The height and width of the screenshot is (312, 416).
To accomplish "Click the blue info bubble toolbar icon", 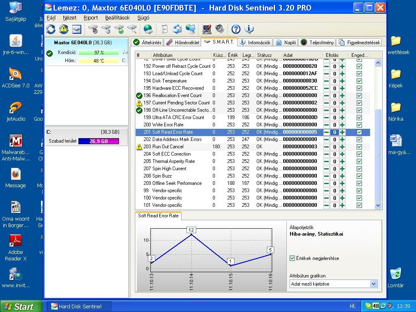I will (x=249, y=29).
